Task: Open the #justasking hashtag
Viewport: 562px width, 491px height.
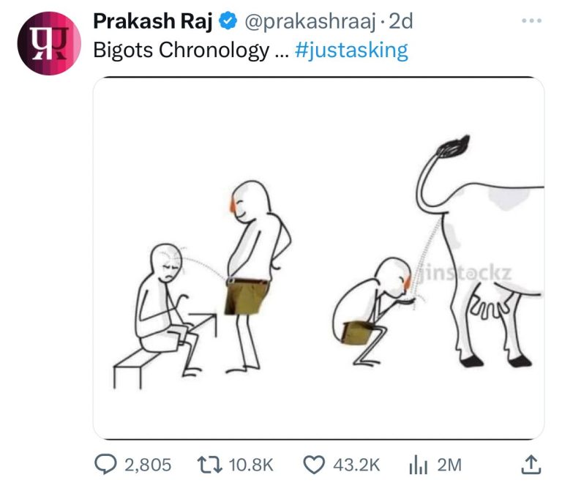Action: click(x=351, y=50)
